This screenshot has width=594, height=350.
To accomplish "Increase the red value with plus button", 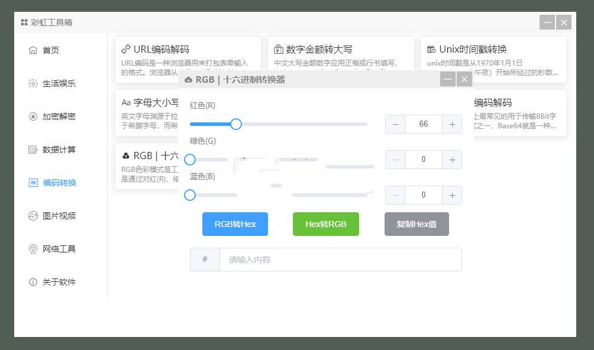I will (452, 124).
